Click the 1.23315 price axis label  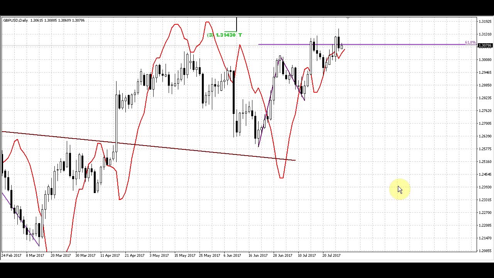click(485, 200)
